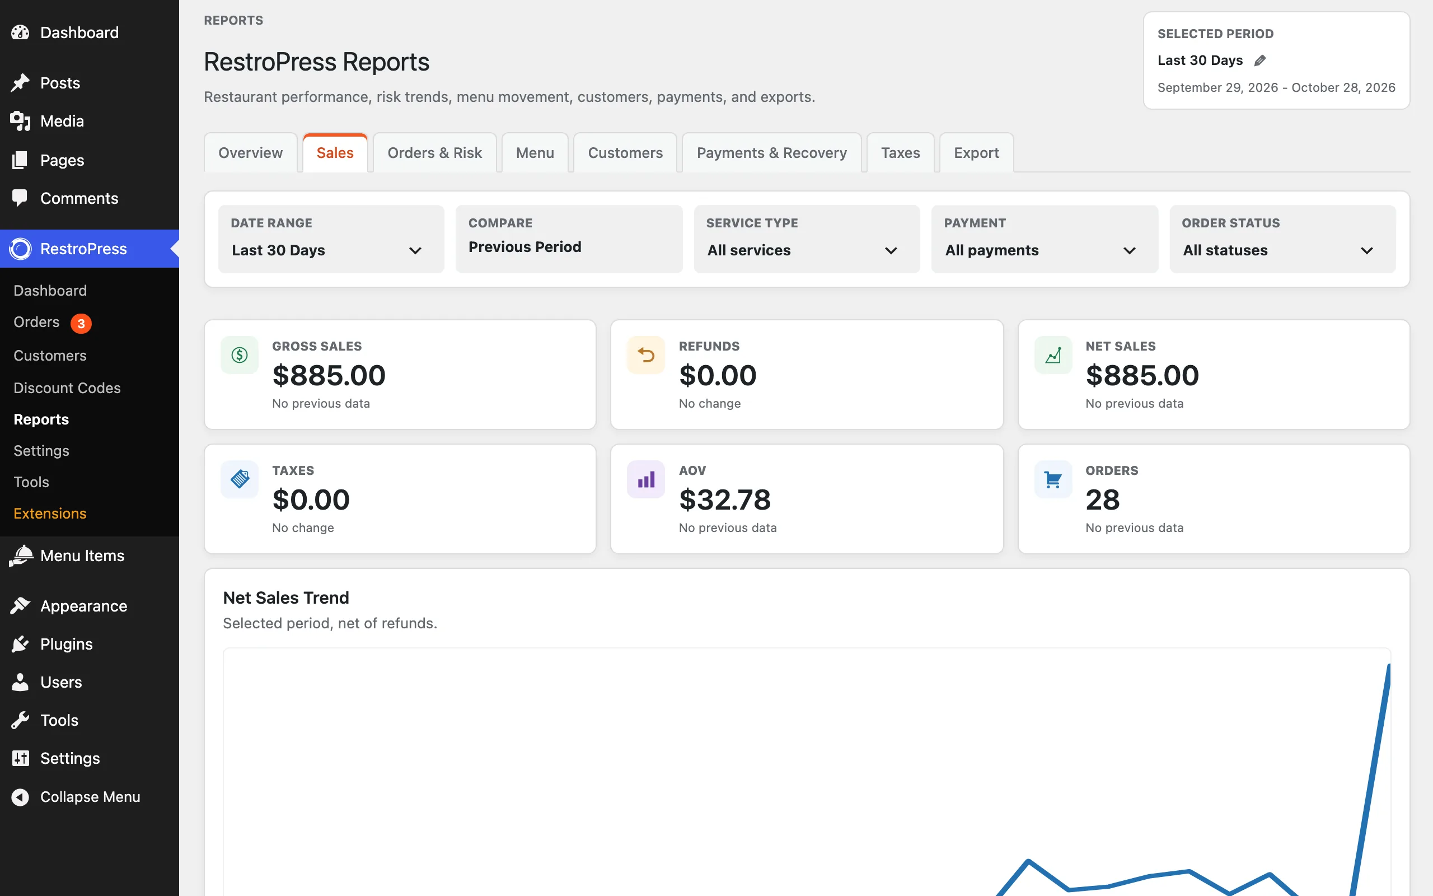Viewport: 1433px width, 896px height.
Task: Click the Taxes tag icon
Action: [239, 479]
